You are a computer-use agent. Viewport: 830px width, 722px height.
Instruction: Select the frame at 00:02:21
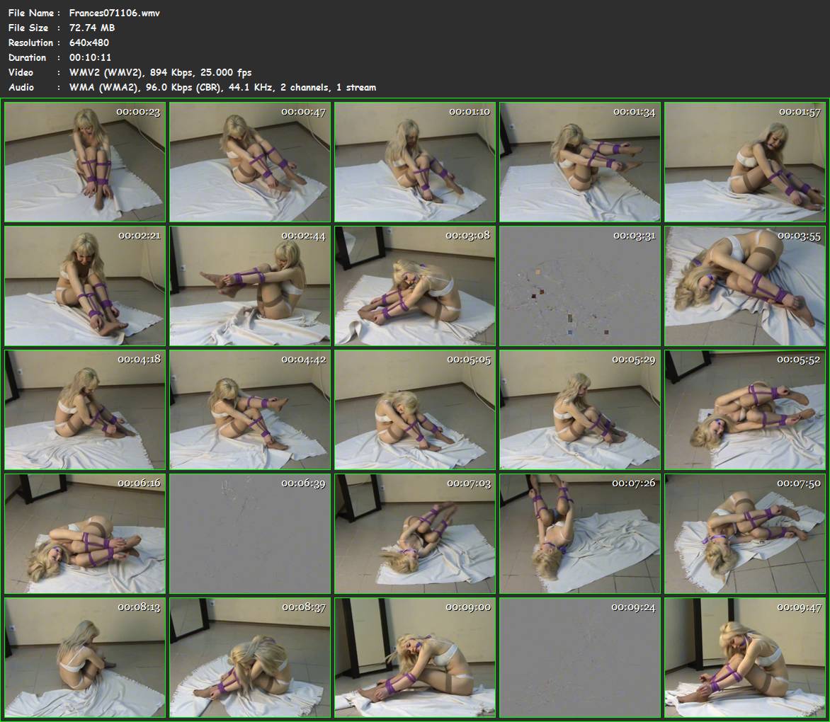(x=85, y=286)
